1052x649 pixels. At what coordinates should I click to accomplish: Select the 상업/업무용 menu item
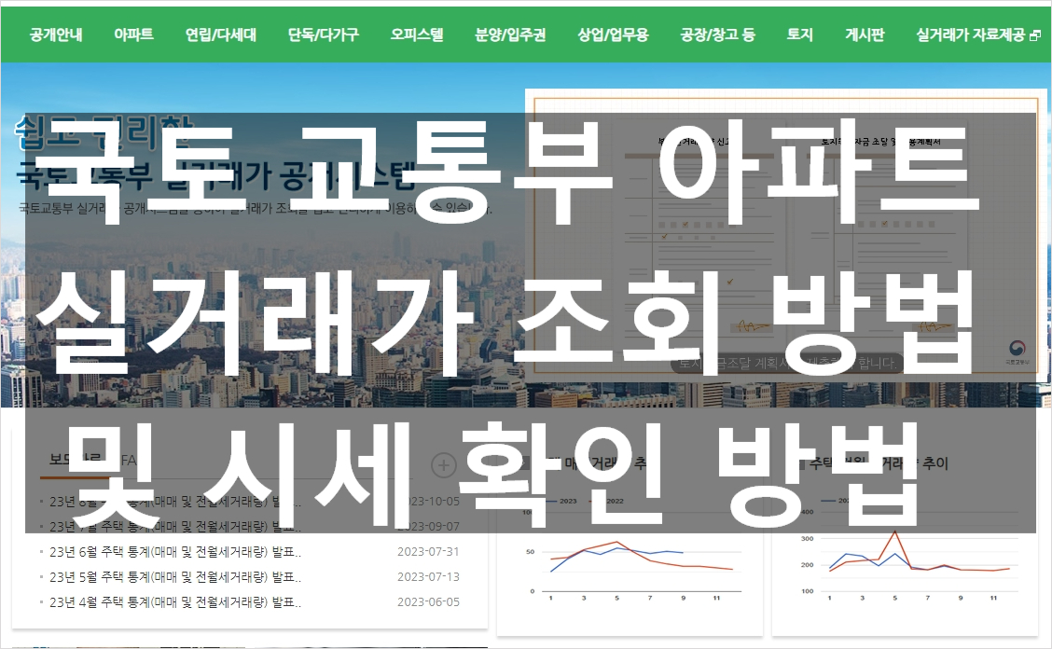pyautogui.click(x=614, y=35)
